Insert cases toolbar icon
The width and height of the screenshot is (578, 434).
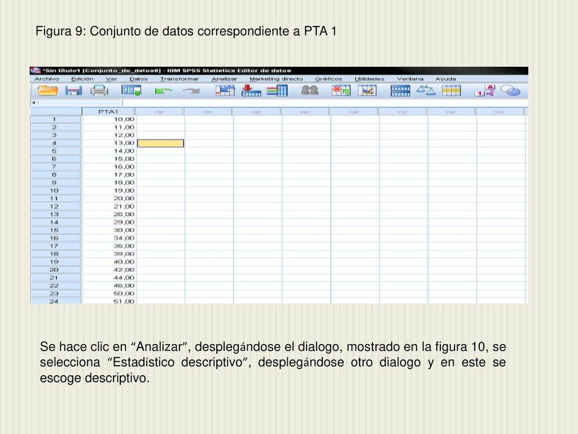(341, 90)
